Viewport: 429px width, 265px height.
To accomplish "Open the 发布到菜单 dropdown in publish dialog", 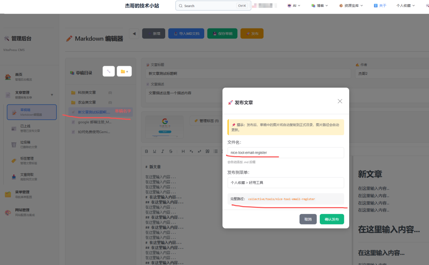I will pos(286,183).
